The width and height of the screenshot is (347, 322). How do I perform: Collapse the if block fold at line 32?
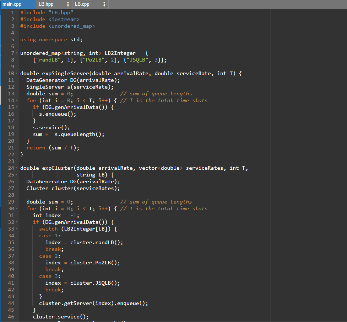[x=17, y=222]
